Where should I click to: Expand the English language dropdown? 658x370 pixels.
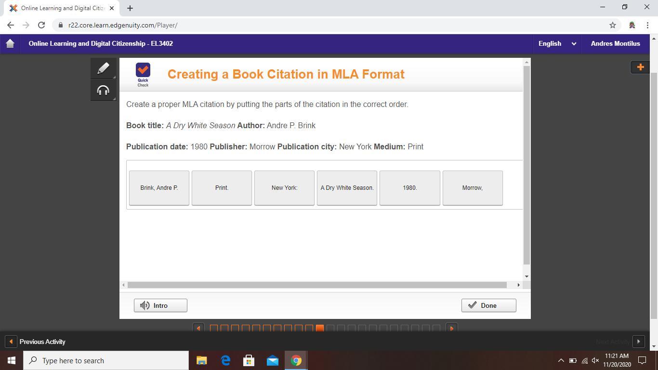tap(557, 43)
